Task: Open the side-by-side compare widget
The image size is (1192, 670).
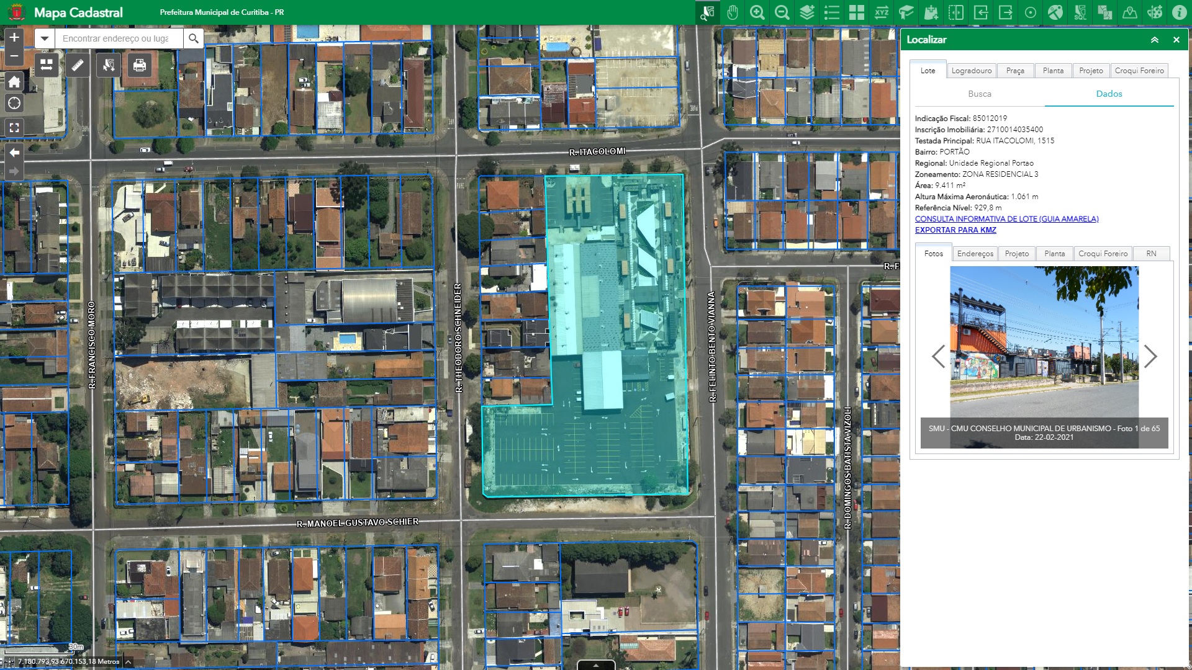Action: 47,65
